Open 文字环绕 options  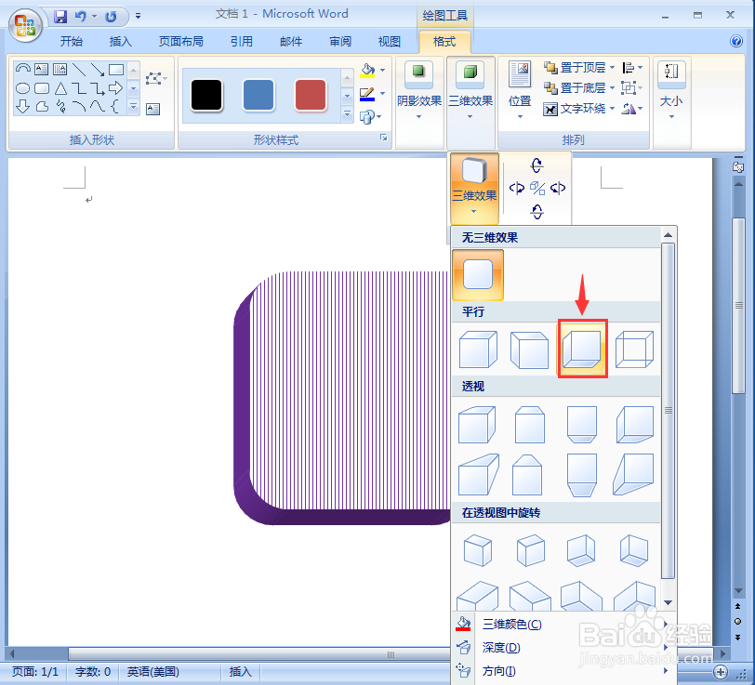[x=578, y=109]
